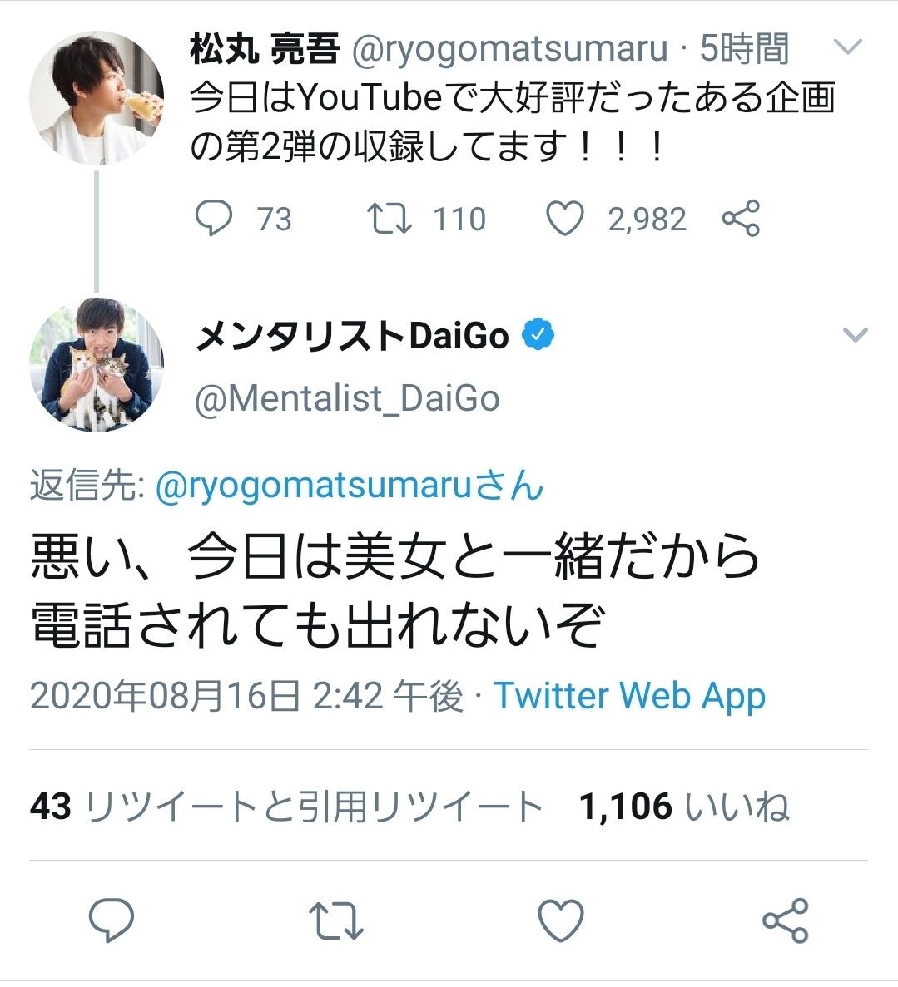898x987 pixels.
Task: Reply to the main DaiGo tweet
Action: tap(112, 921)
